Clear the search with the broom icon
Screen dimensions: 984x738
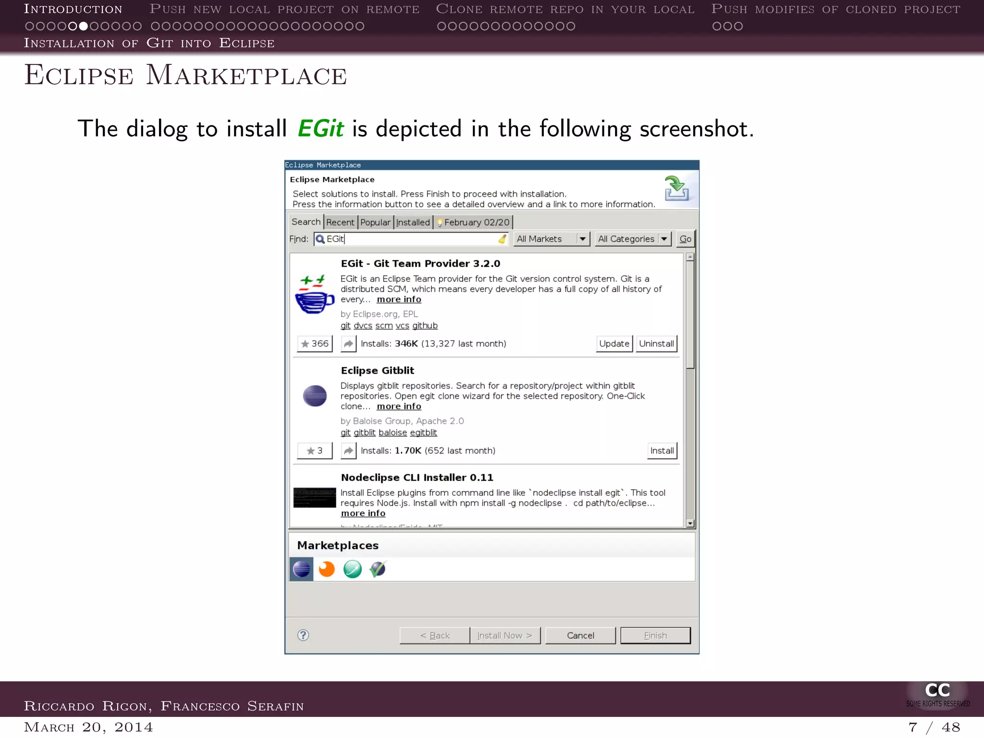tap(502, 239)
